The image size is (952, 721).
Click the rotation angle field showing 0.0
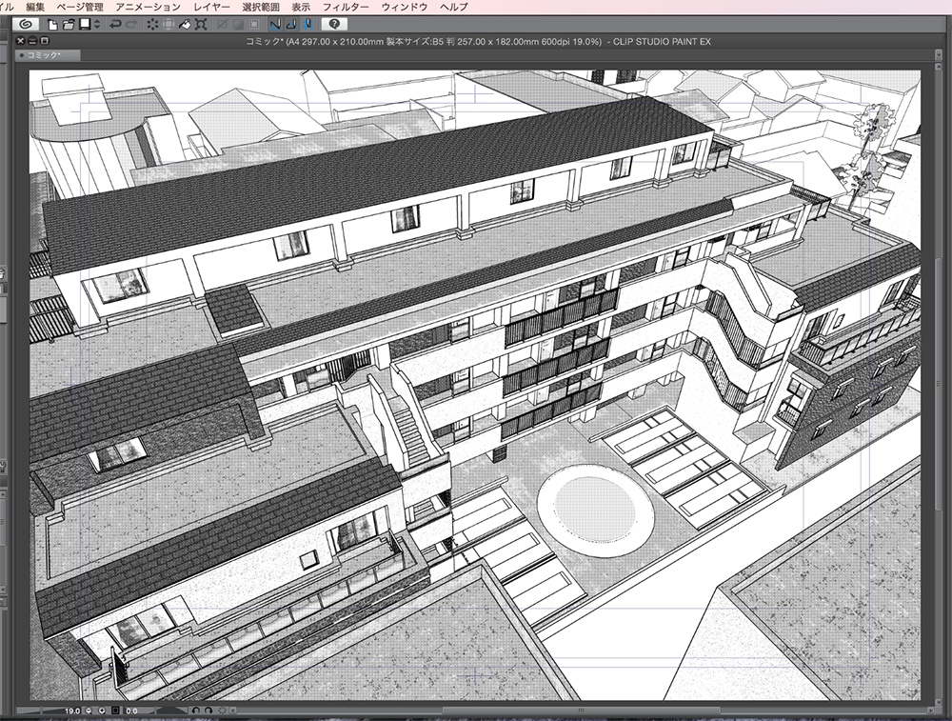coord(131,710)
